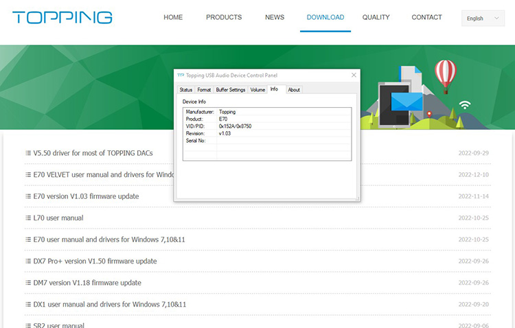Click list icon beside V5.50 driver entry

coord(28,153)
